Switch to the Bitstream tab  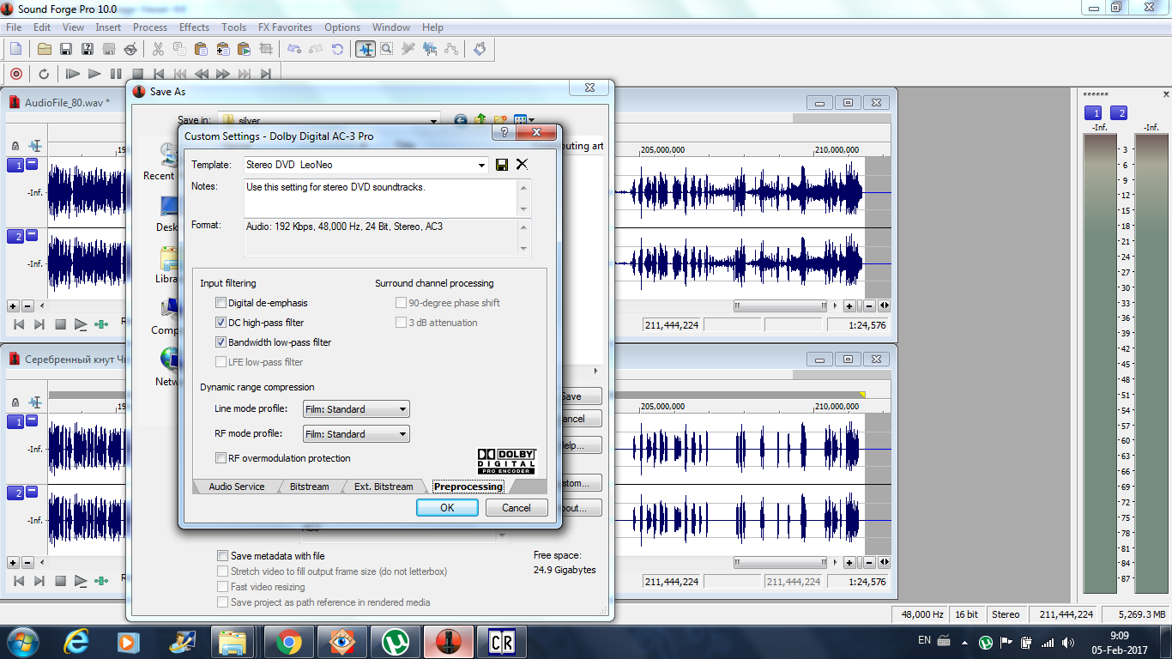point(309,487)
